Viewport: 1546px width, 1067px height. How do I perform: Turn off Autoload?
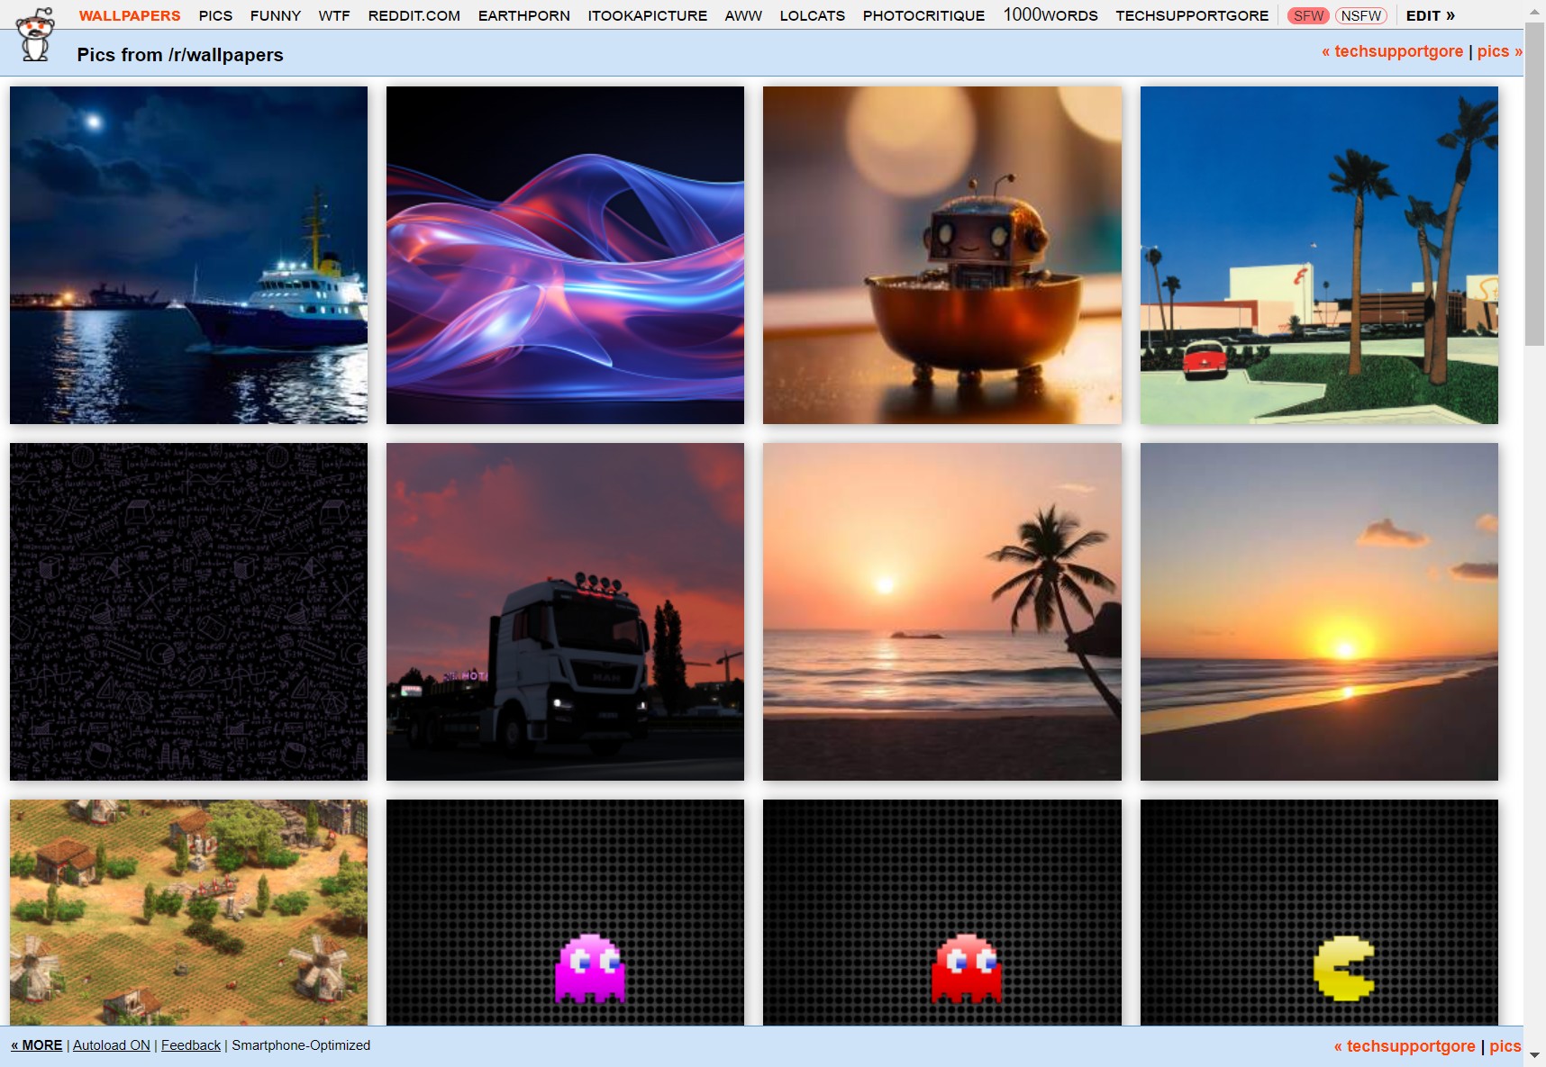pos(110,1045)
